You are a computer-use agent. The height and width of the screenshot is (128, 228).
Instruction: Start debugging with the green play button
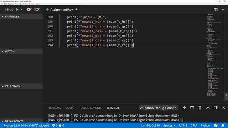click(x=17, y=10)
